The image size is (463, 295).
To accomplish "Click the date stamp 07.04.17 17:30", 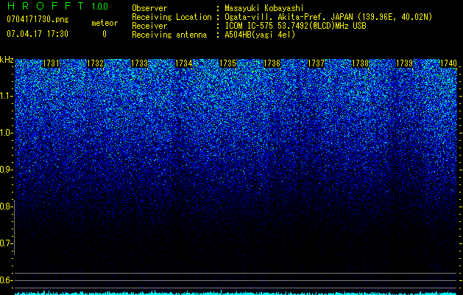I will click(x=38, y=34).
